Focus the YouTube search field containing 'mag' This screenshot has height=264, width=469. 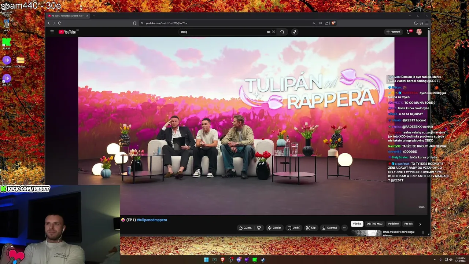(224, 32)
